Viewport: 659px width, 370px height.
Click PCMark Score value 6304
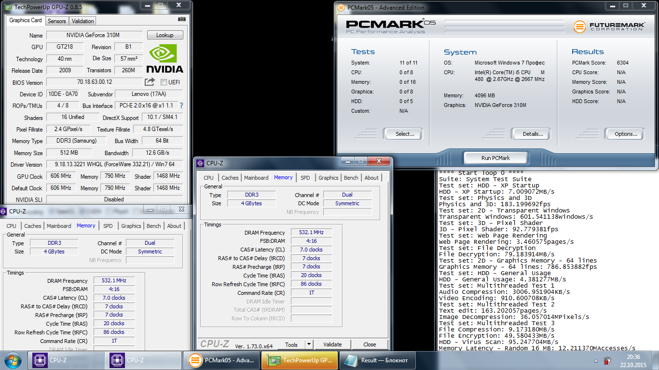(x=622, y=63)
